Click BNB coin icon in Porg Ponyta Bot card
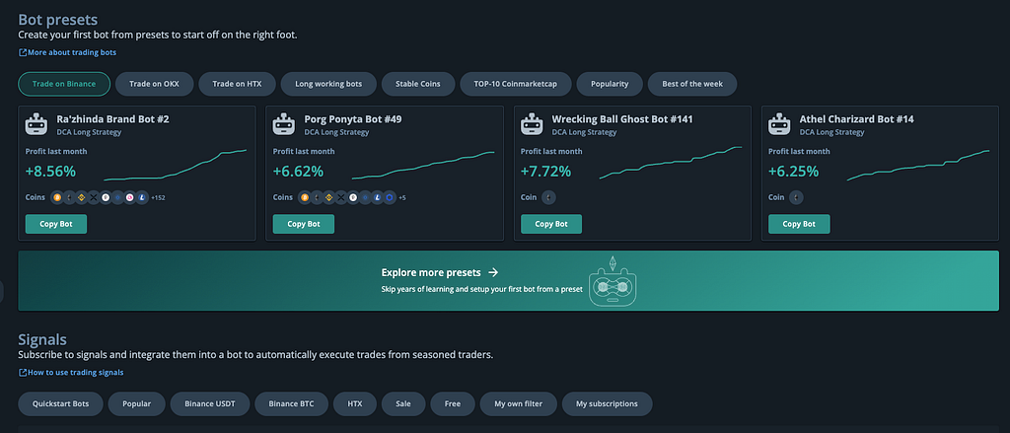This screenshot has height=433, width=1010. [x=329, y=198]
